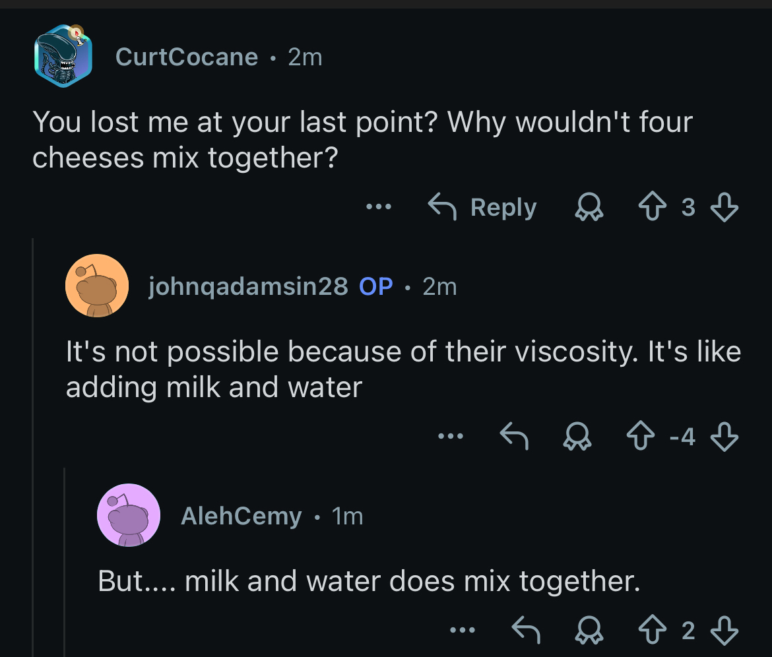This screenshot has height=657, width=772.
Task: Downvote johnqadamsin28's viscosity comment
Action: [x=724, y=437]
